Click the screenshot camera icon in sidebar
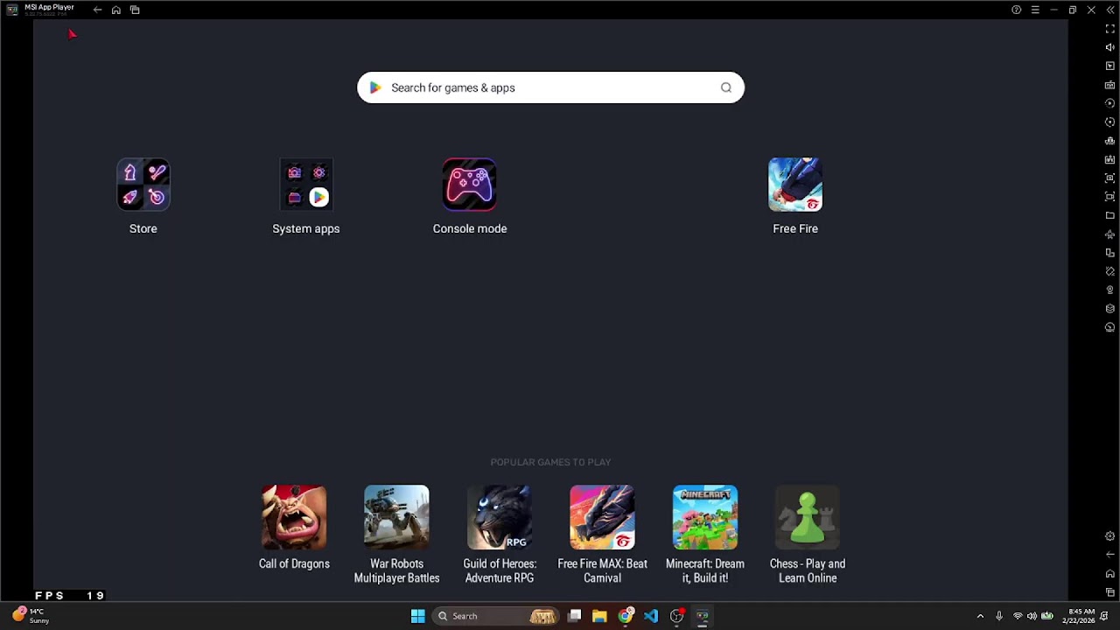Viewport: 1120px width, 630px height. tap(1110, 178)
